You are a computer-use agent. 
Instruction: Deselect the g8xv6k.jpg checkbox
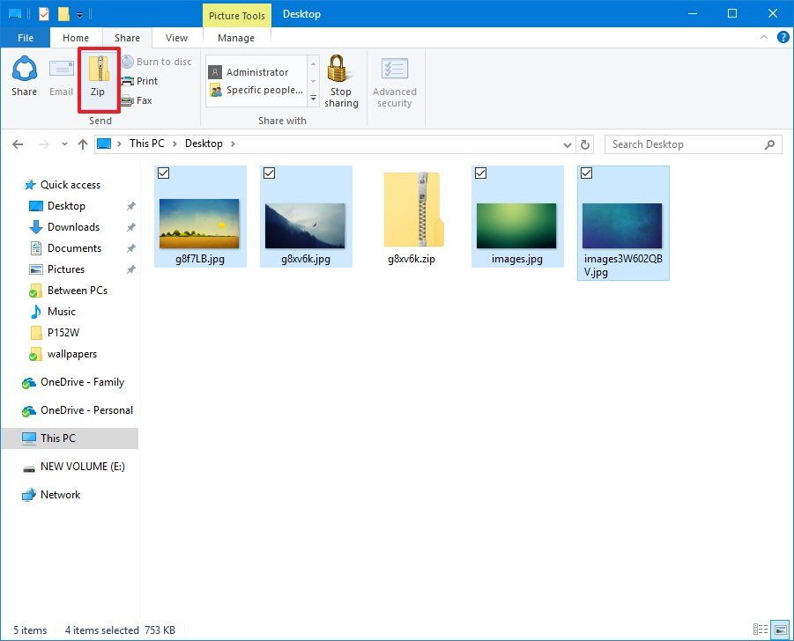pyautogui.click(x=269, y=173)
